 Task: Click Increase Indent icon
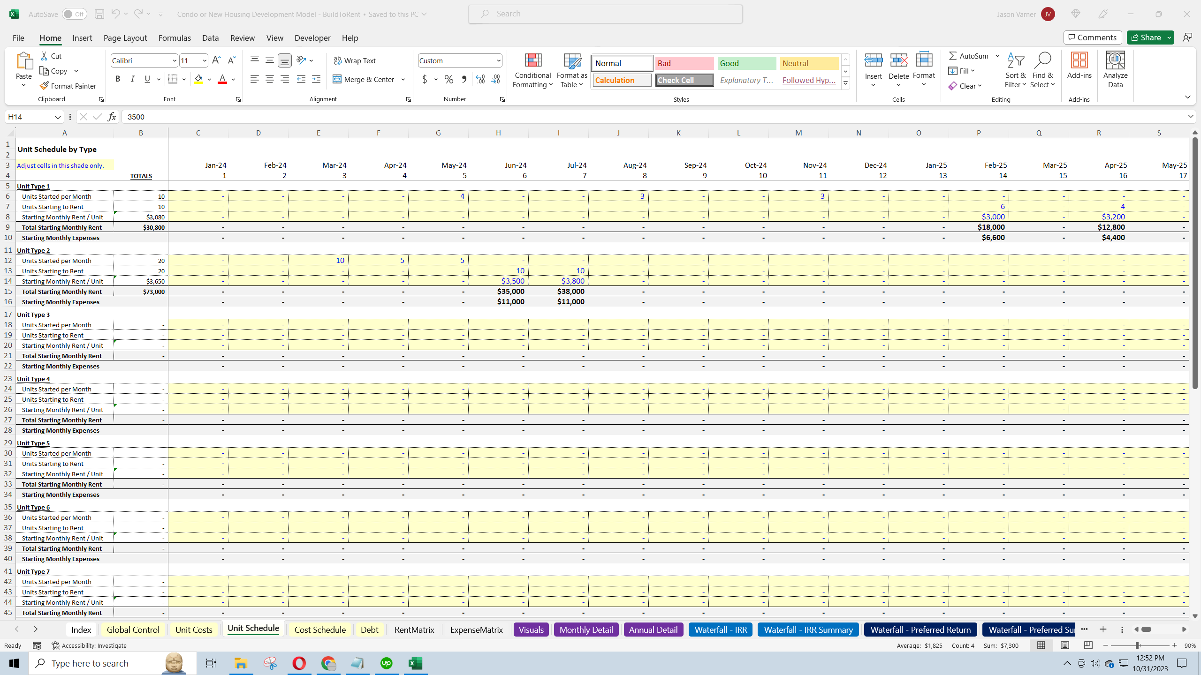(x=316, y=79)
